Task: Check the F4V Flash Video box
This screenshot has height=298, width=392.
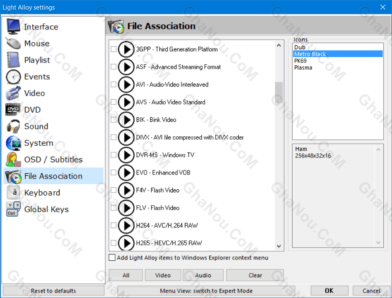Action: click(x=114, y=190)
